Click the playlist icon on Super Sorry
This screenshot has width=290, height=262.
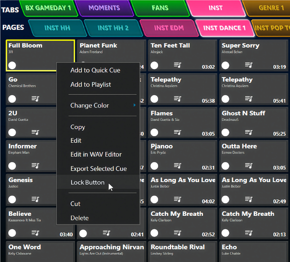(248, 65)
